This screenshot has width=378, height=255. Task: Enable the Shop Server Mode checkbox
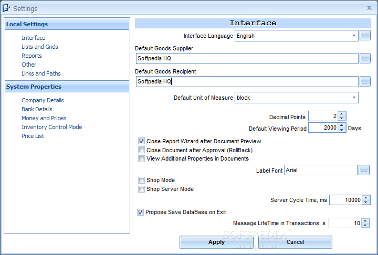(141, 189)
